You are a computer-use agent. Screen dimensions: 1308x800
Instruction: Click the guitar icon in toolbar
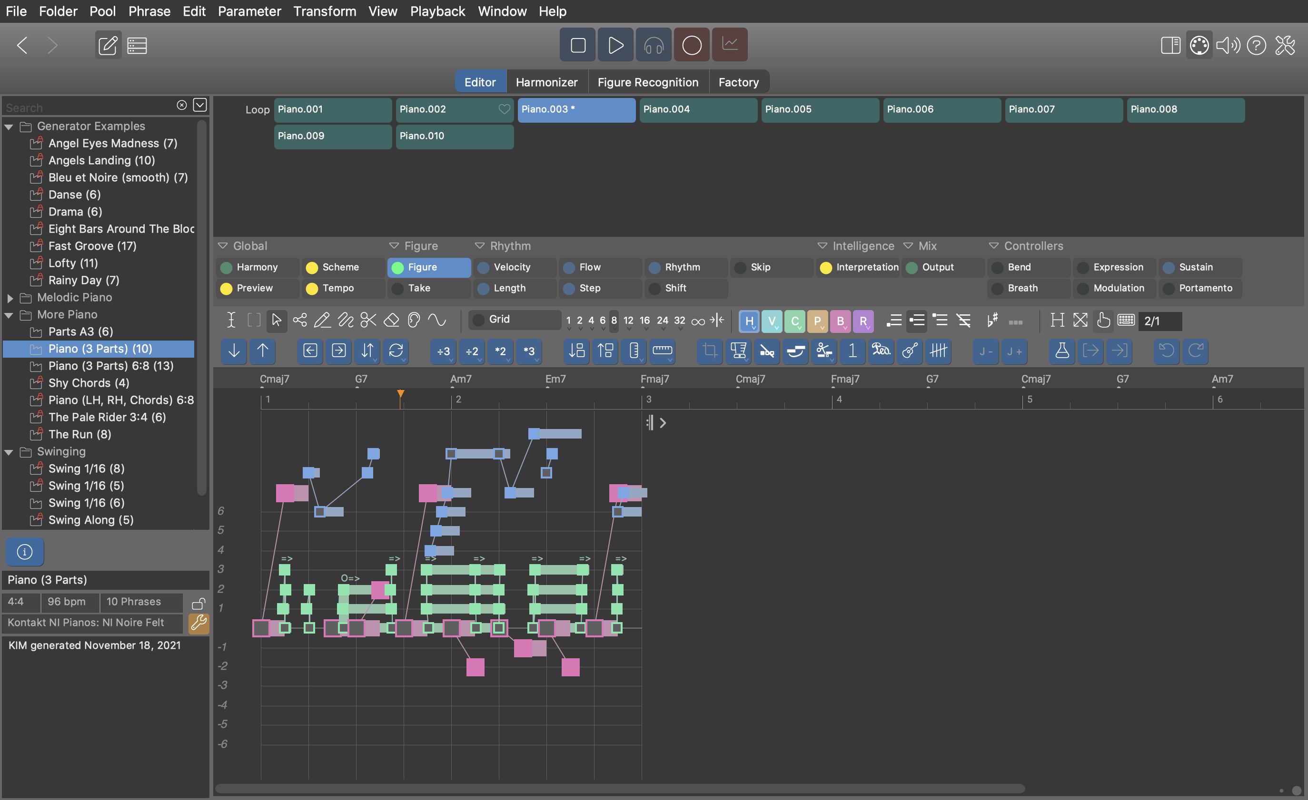point(910,351)
